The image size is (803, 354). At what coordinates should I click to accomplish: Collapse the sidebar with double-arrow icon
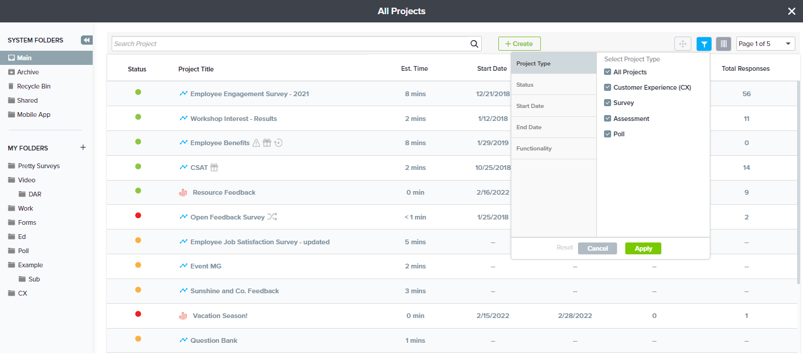[87, 40]
